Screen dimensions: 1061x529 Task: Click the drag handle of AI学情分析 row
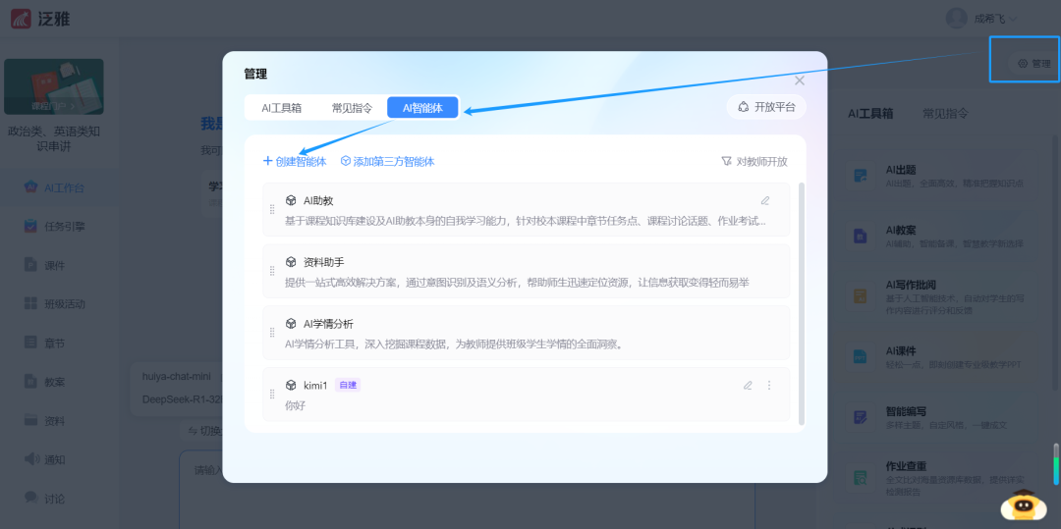(272, 333)
